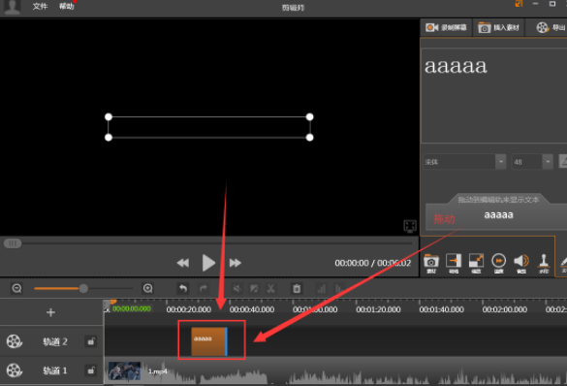Click the orange playhead marker at timeline start
The height and width of the screenshot is (386, 567).
[x=112, y=302]
